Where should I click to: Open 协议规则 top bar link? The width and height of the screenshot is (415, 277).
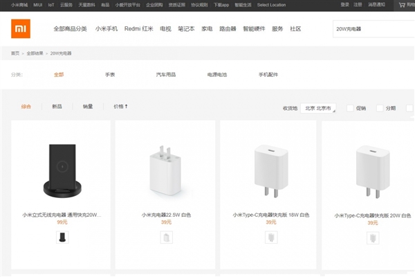click(199, 5)
